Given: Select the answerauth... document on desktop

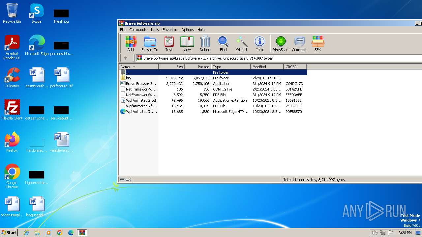Looking at the screenshot, I should coord(37,78).
